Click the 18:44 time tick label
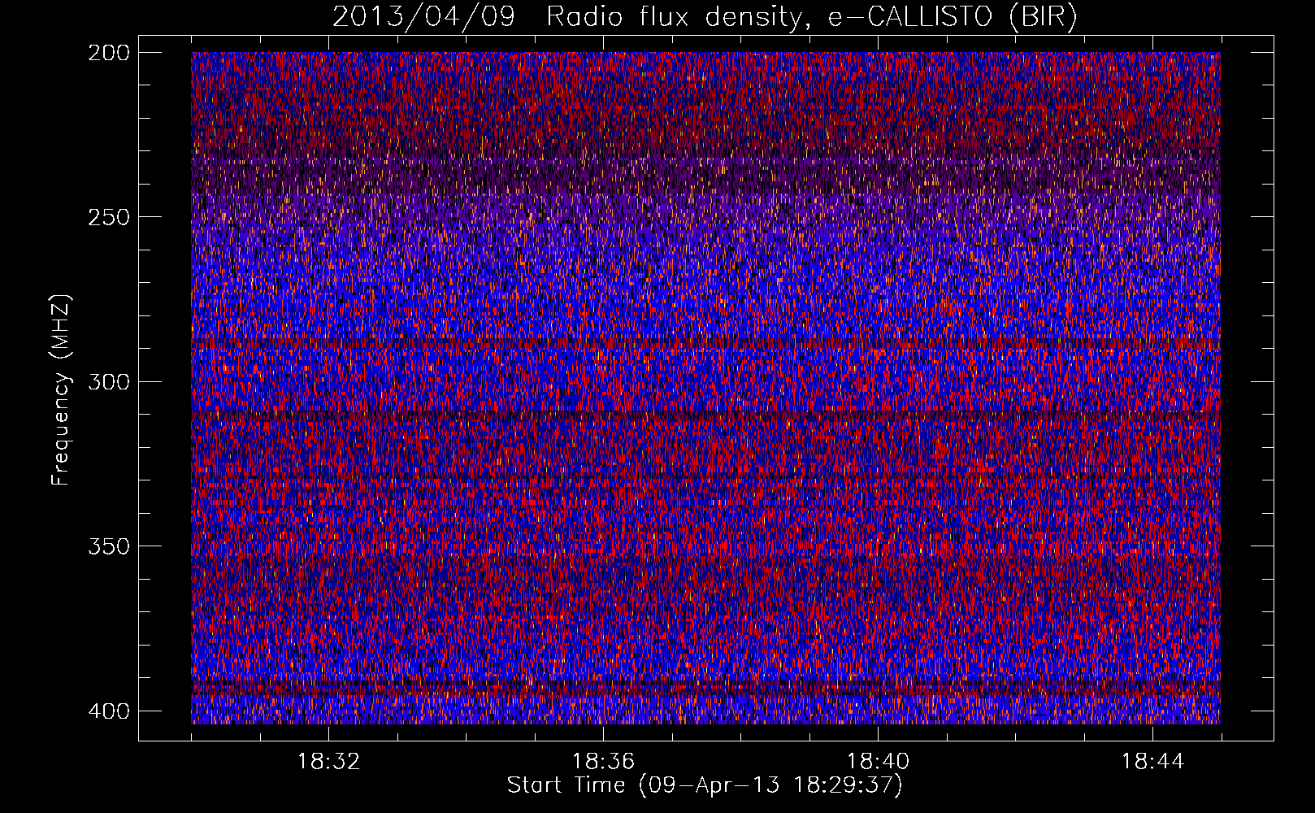 (1152, 762)
